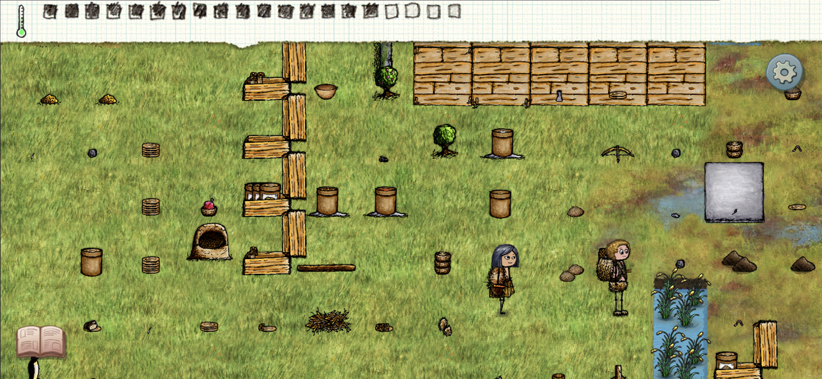The height and width of the screenshot is (379, 822).
Task: Pick up the bottom stack of plates
Action: [151, 264]
